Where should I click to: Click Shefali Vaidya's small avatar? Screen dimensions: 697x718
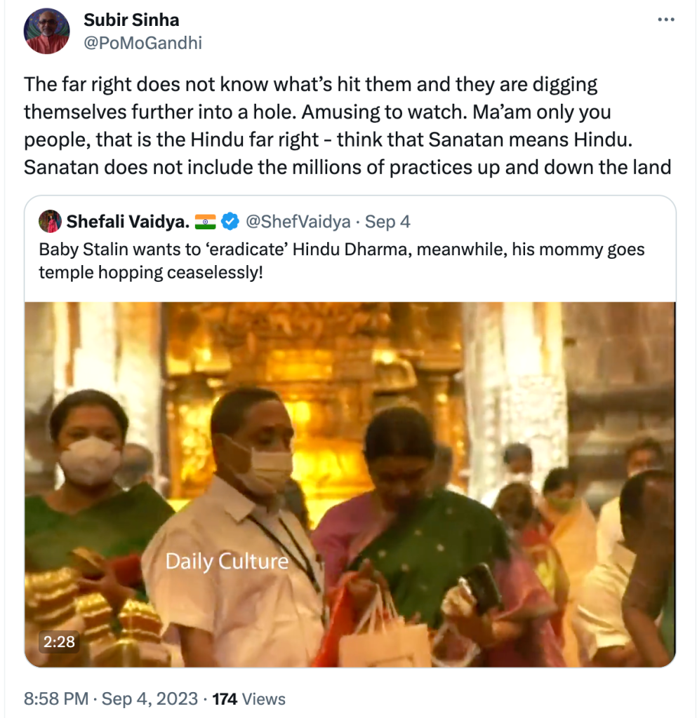(50, 222)
